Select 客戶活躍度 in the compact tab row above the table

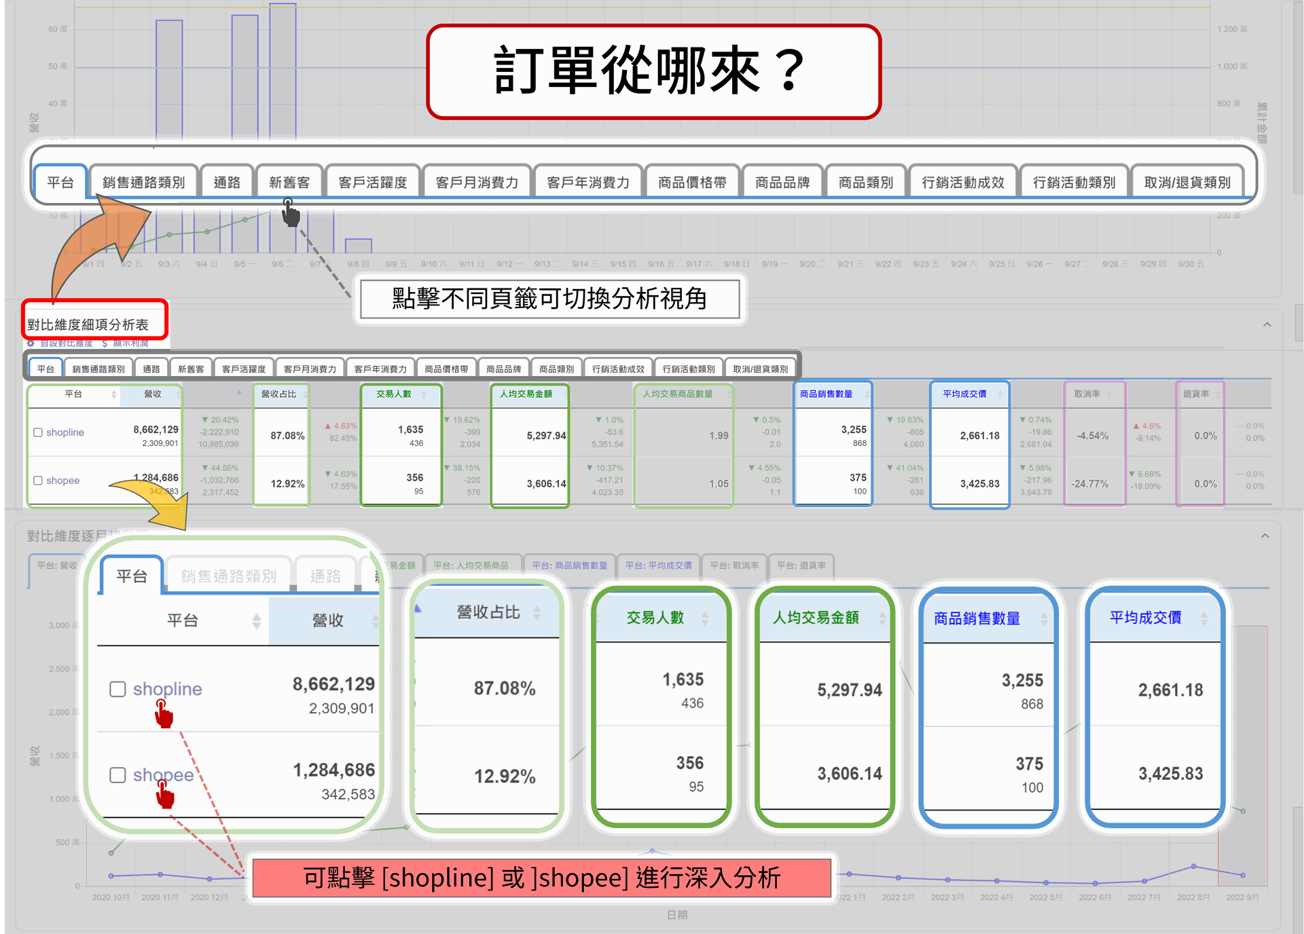(x=244, y=369)
